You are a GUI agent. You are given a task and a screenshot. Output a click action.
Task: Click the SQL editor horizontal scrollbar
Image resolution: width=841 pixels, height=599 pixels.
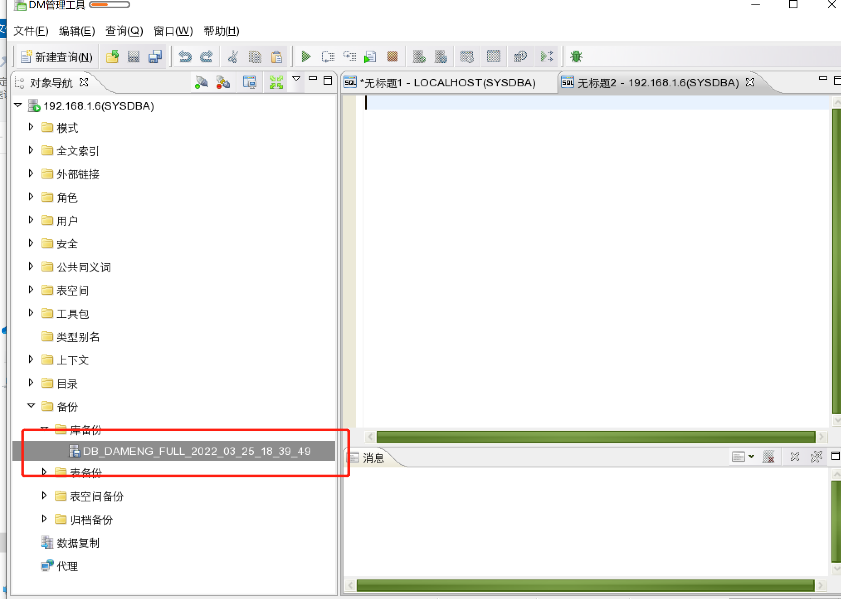coord(595,437)
